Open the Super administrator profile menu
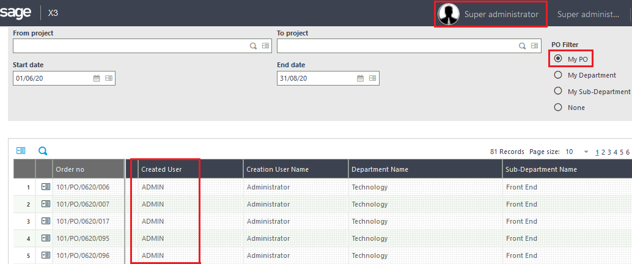The height and width of the screenshot is (264, 632). pyautogui.click(x=490, y=14)
